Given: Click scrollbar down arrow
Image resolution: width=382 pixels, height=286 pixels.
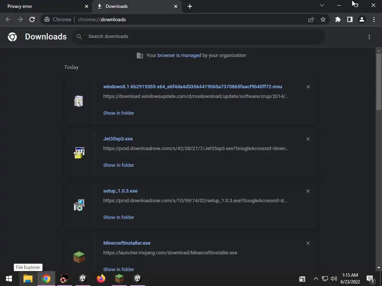Looking at the screenshot, I should point(379,268).
